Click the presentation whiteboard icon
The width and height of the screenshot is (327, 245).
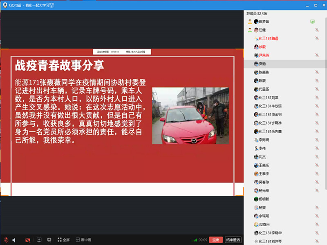pos(49,240)
